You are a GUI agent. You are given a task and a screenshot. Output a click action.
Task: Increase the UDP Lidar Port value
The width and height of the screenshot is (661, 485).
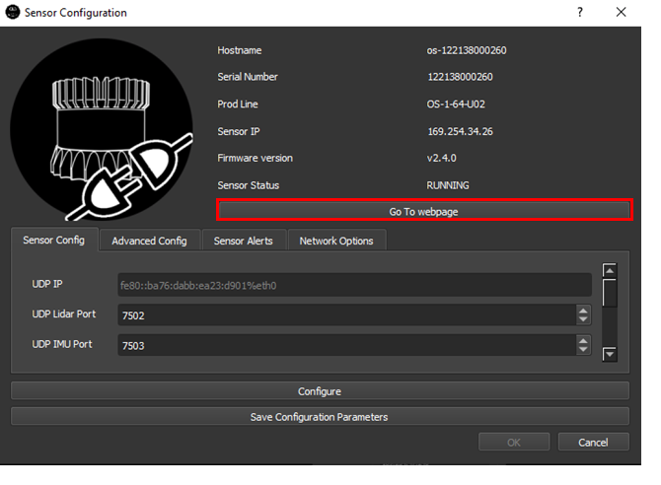click(583, 311)
